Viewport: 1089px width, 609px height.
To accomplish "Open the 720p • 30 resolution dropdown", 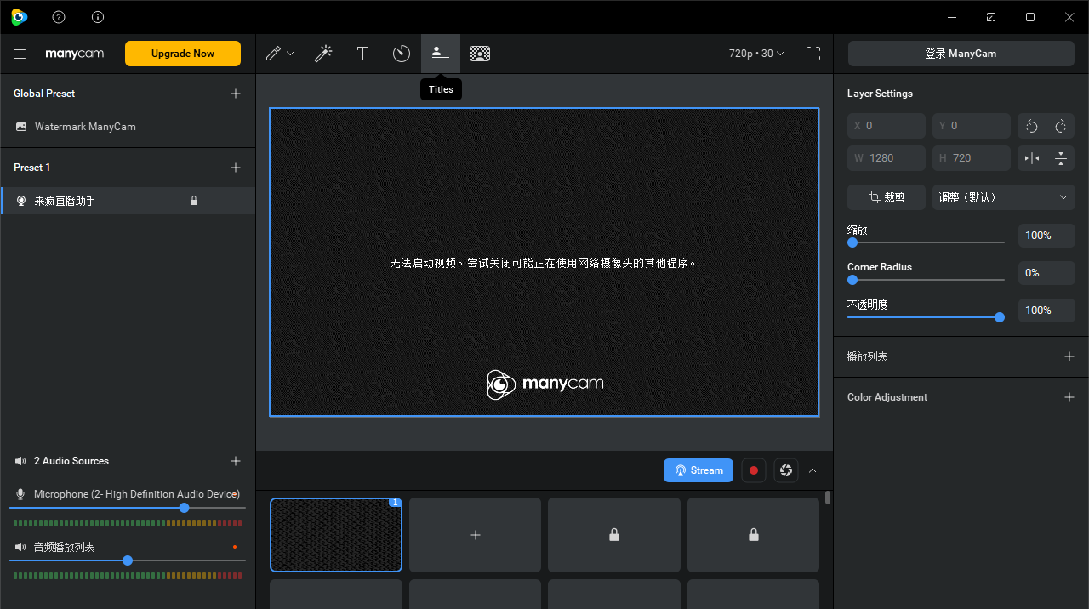I will [756, 54].
